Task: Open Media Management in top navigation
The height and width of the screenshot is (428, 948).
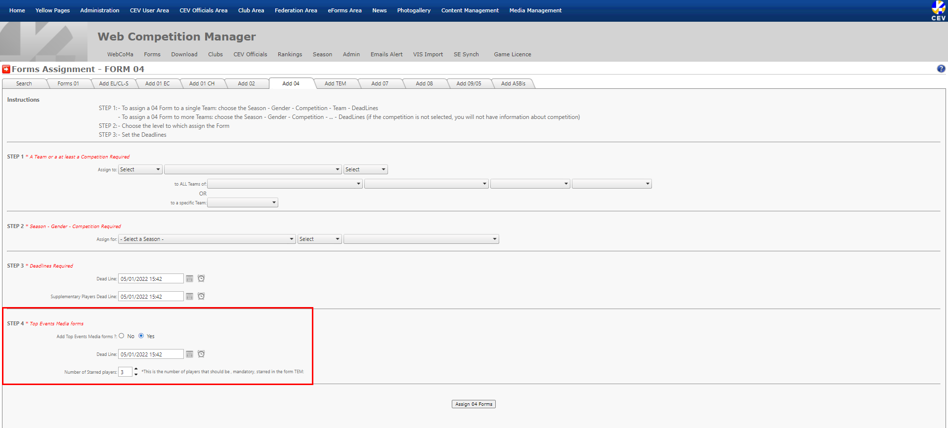Action: click(535, 10)
